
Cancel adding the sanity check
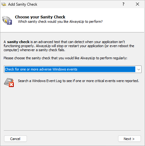(15, 139)
